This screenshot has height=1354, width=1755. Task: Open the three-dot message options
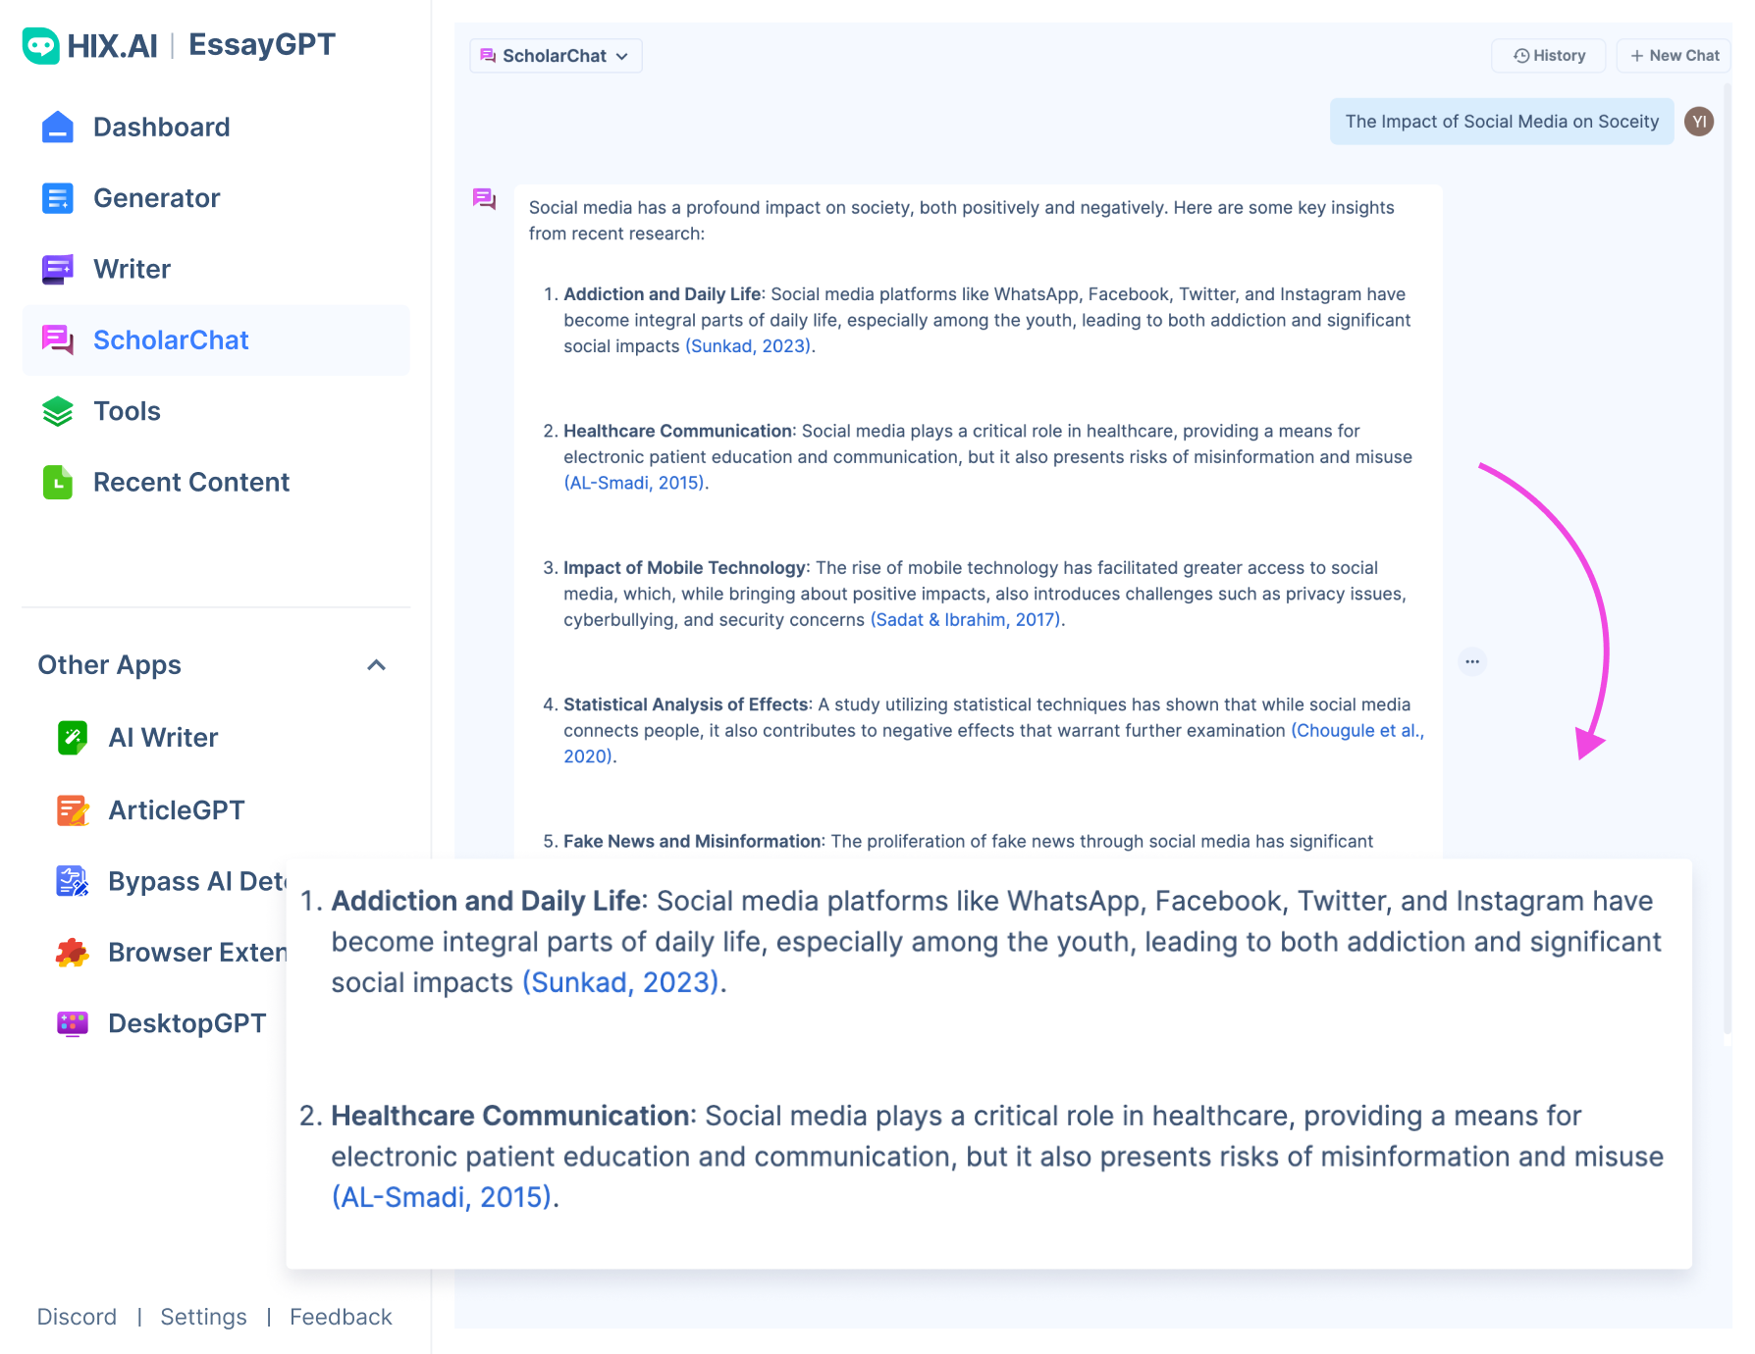pyautogui.click(x=1472, y=661)
